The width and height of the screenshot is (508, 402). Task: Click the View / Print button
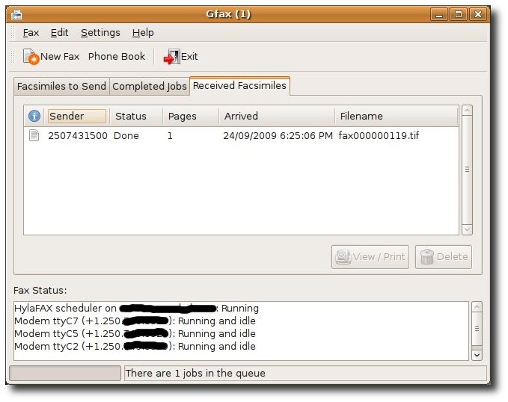pyautogui.click(x=370, y=257)
